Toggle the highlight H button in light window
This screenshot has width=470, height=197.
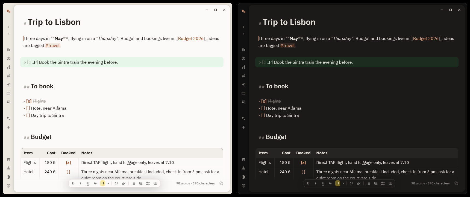point(103,183)
